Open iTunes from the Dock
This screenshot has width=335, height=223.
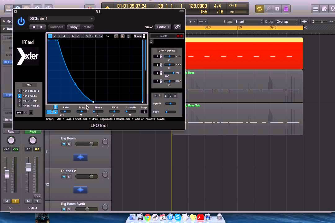pos(170,217)
